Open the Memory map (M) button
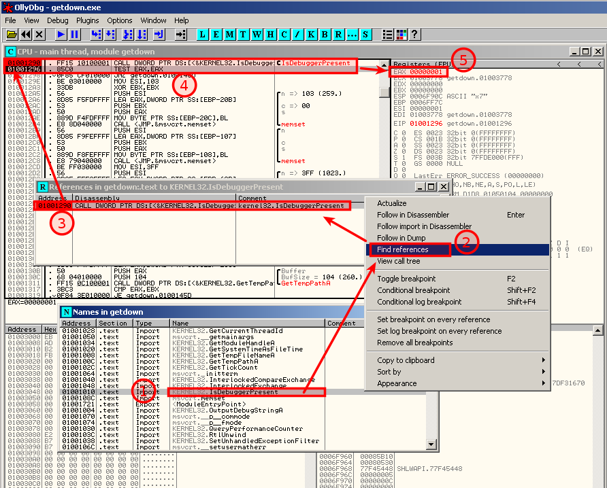This screenshot has width=607, height=488. [231, 34]
